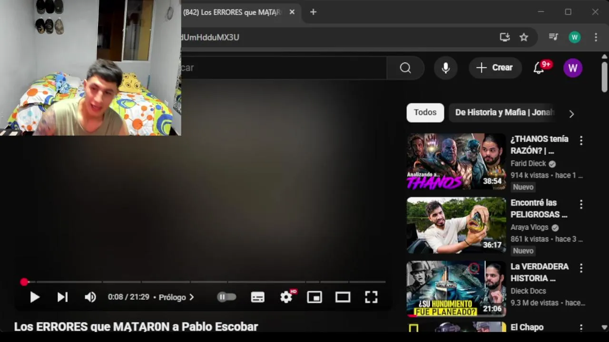Viewport: 609px width, 342px height.
Task: Mute the video volume speaker icon
Action: pyautogui.click(x=90, y=297)
